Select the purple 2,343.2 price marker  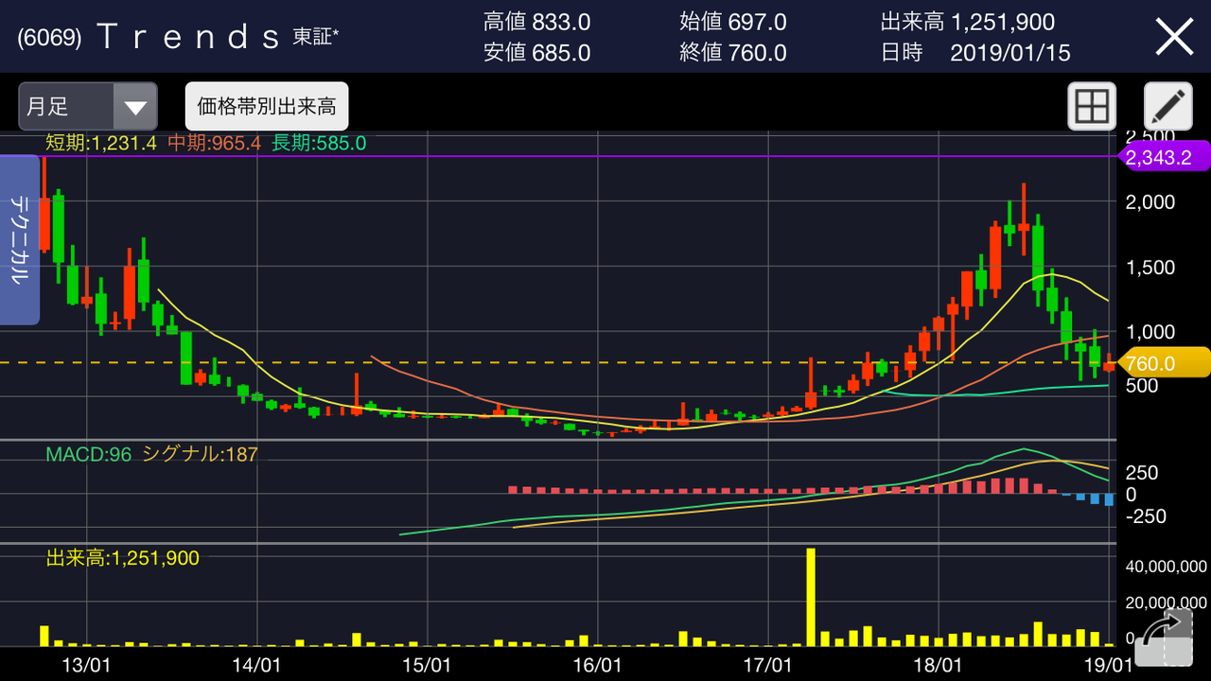click(x=1164, y=157)
